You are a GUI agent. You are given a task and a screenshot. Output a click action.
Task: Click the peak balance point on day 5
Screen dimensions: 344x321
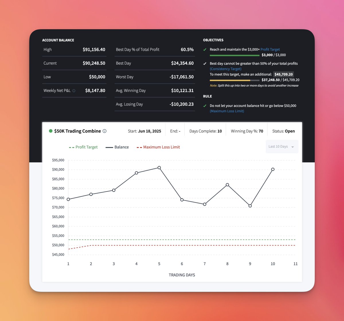click(x=159, y=168)
